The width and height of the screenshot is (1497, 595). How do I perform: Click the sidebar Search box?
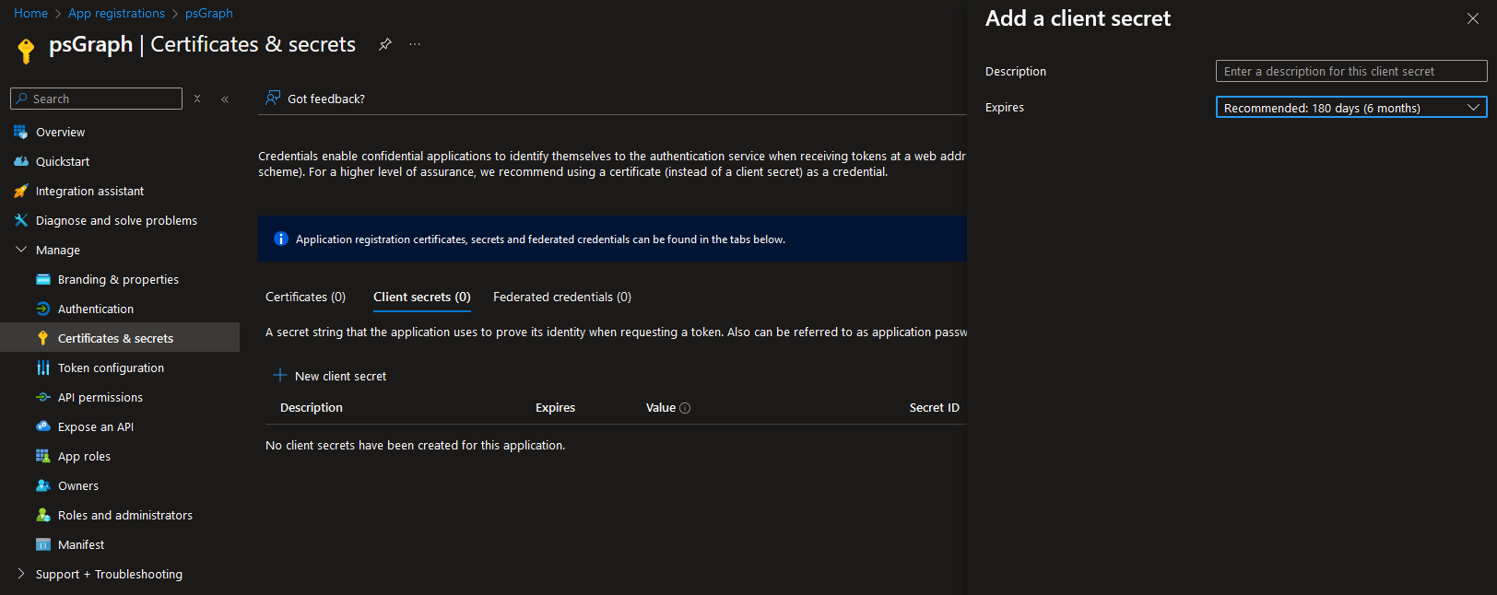click(96, 99)
